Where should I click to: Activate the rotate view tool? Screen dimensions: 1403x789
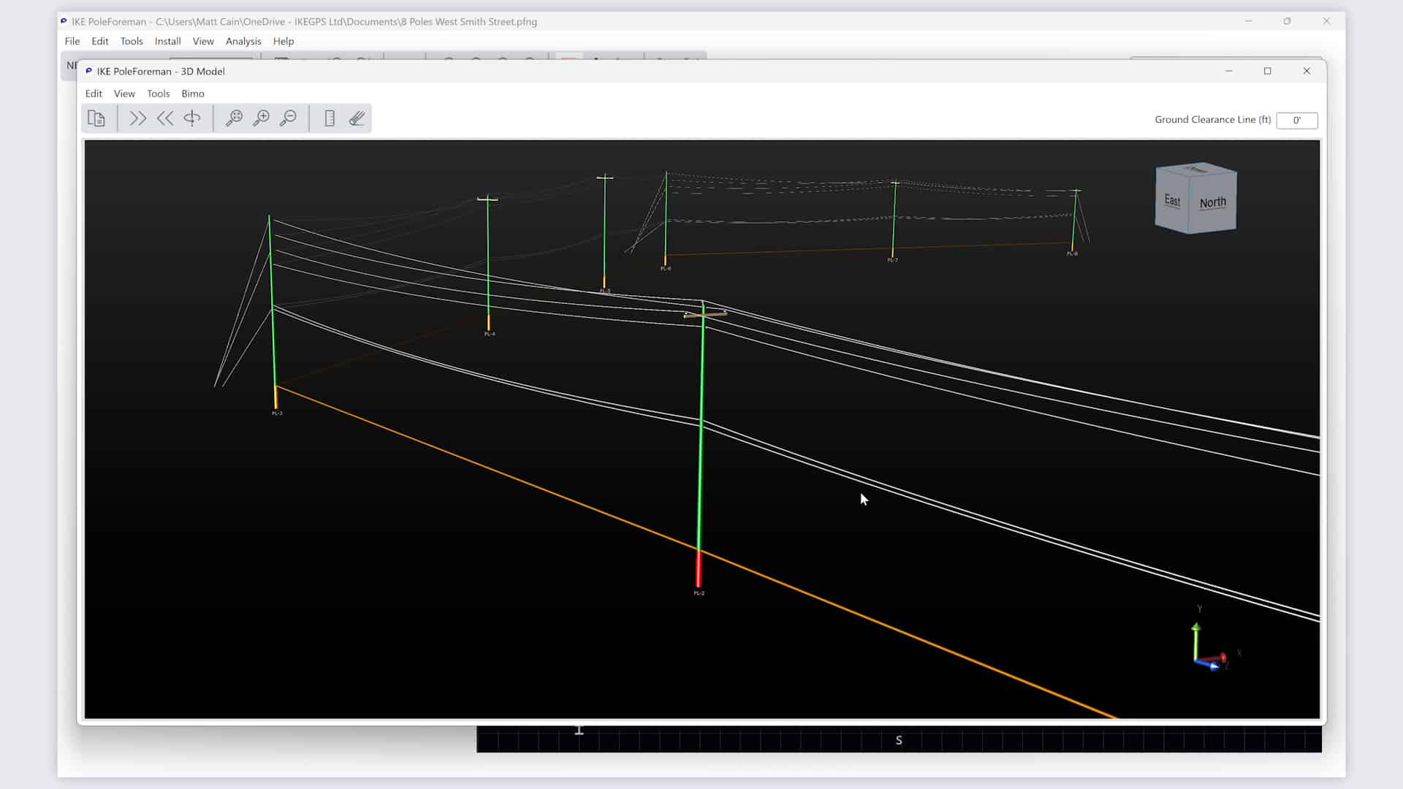coord(192,118)
